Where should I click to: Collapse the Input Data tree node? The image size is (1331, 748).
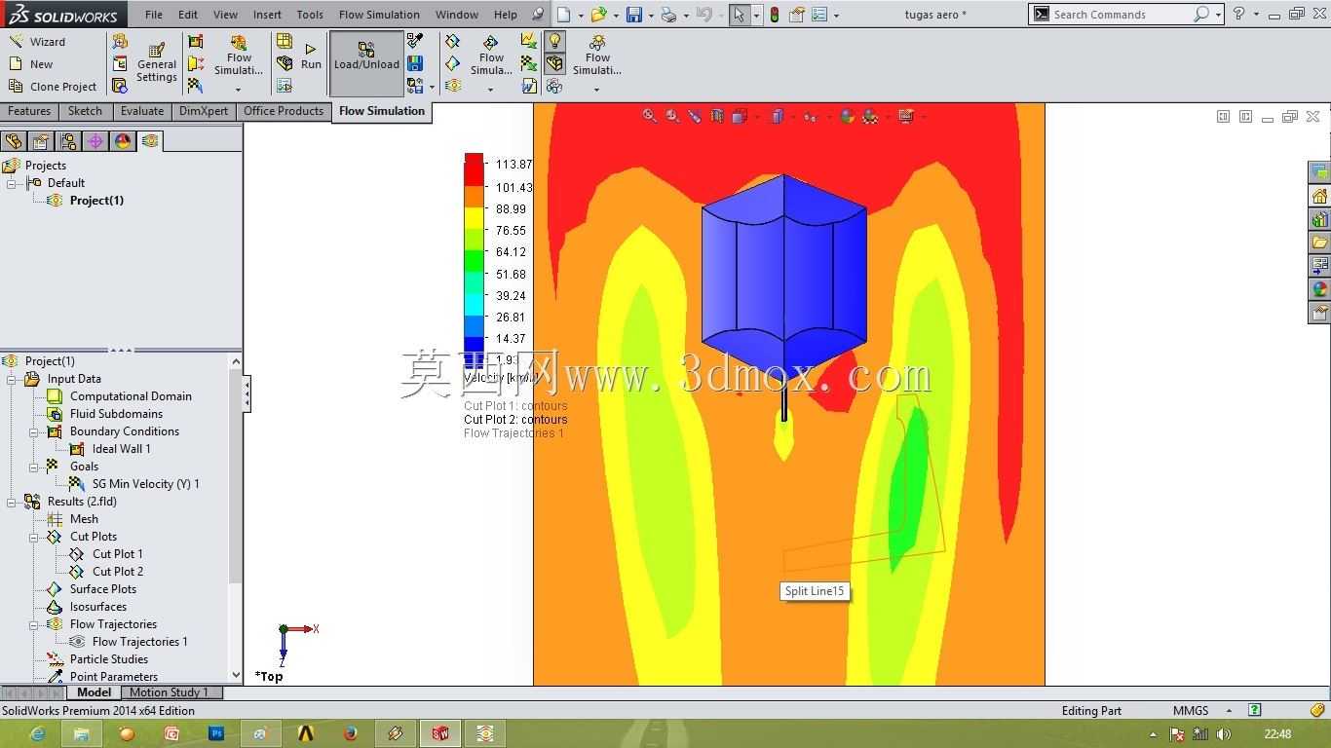pyautogui.click(x=12, y=379)
